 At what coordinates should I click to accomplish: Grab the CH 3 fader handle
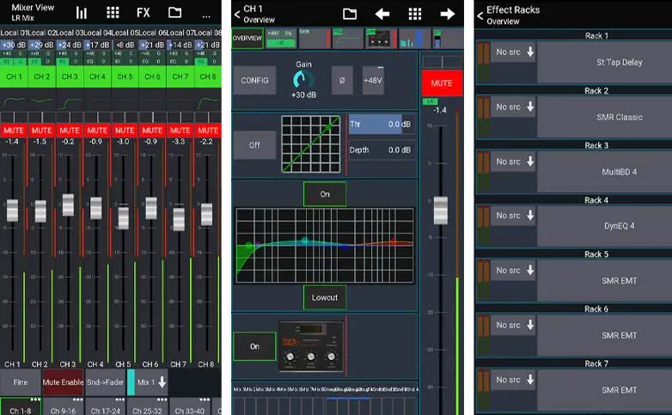click(x=69, y=205)
